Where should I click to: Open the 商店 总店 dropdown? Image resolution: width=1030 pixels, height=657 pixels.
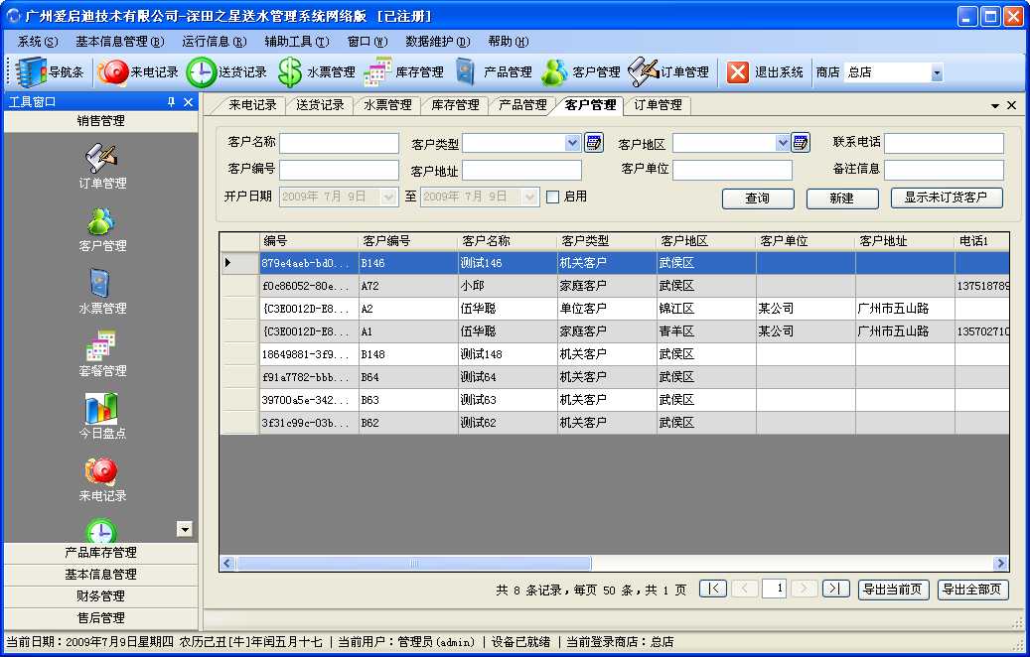tap(937, 72)
